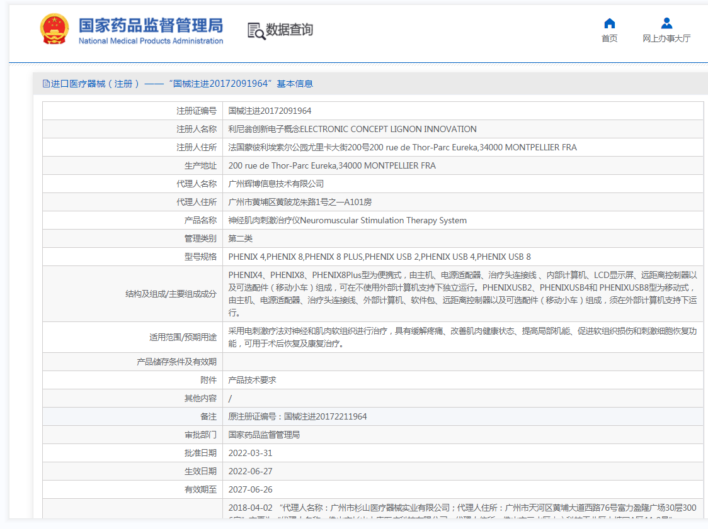
Task: Click the house-shaped home icon
Action: (609, 23)
